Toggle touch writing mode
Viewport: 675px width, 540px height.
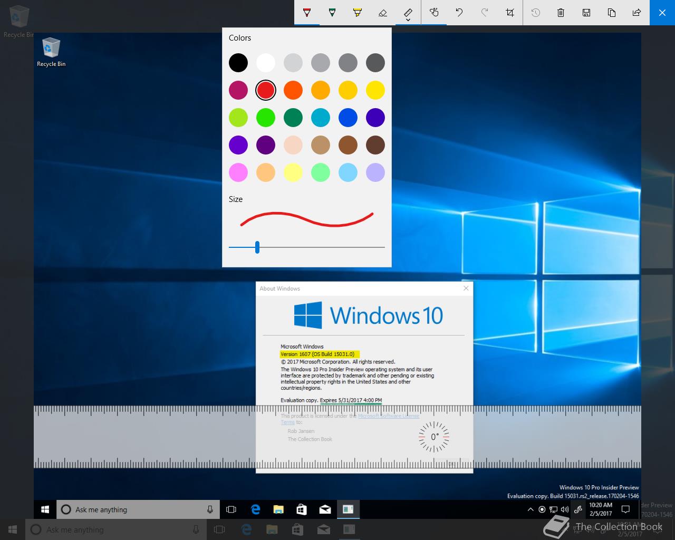[x=434, y=13]
